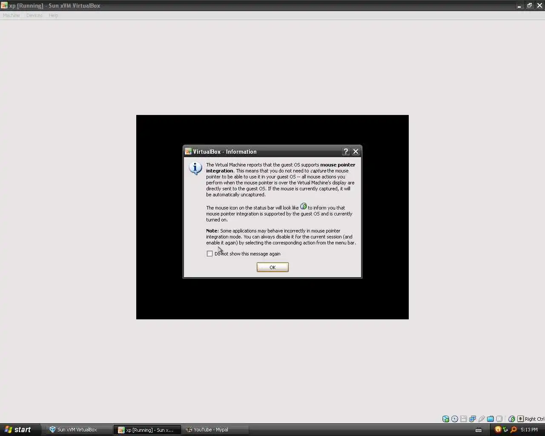Click OK to dismiss the information dialog
545x436 pixels.
[x=272, y=267]
